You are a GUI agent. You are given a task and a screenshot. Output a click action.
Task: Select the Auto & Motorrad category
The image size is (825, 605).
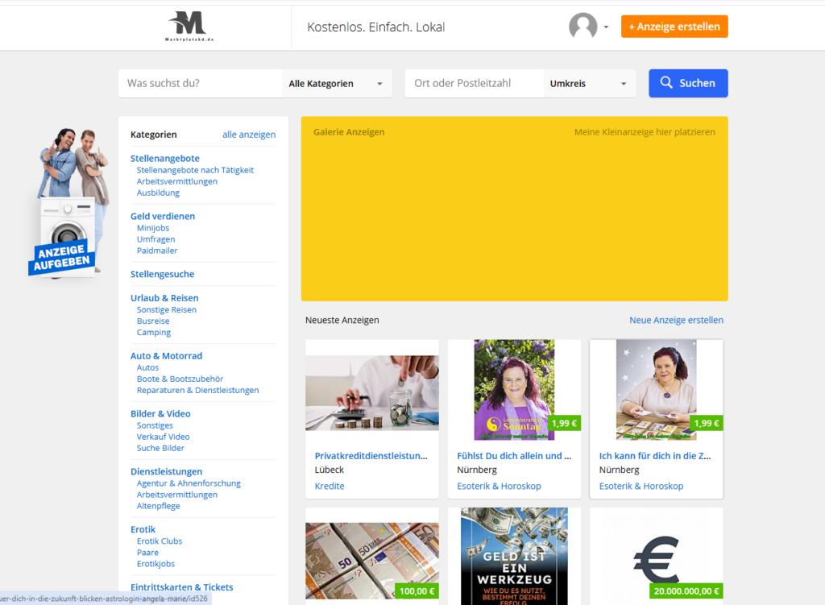166,356
